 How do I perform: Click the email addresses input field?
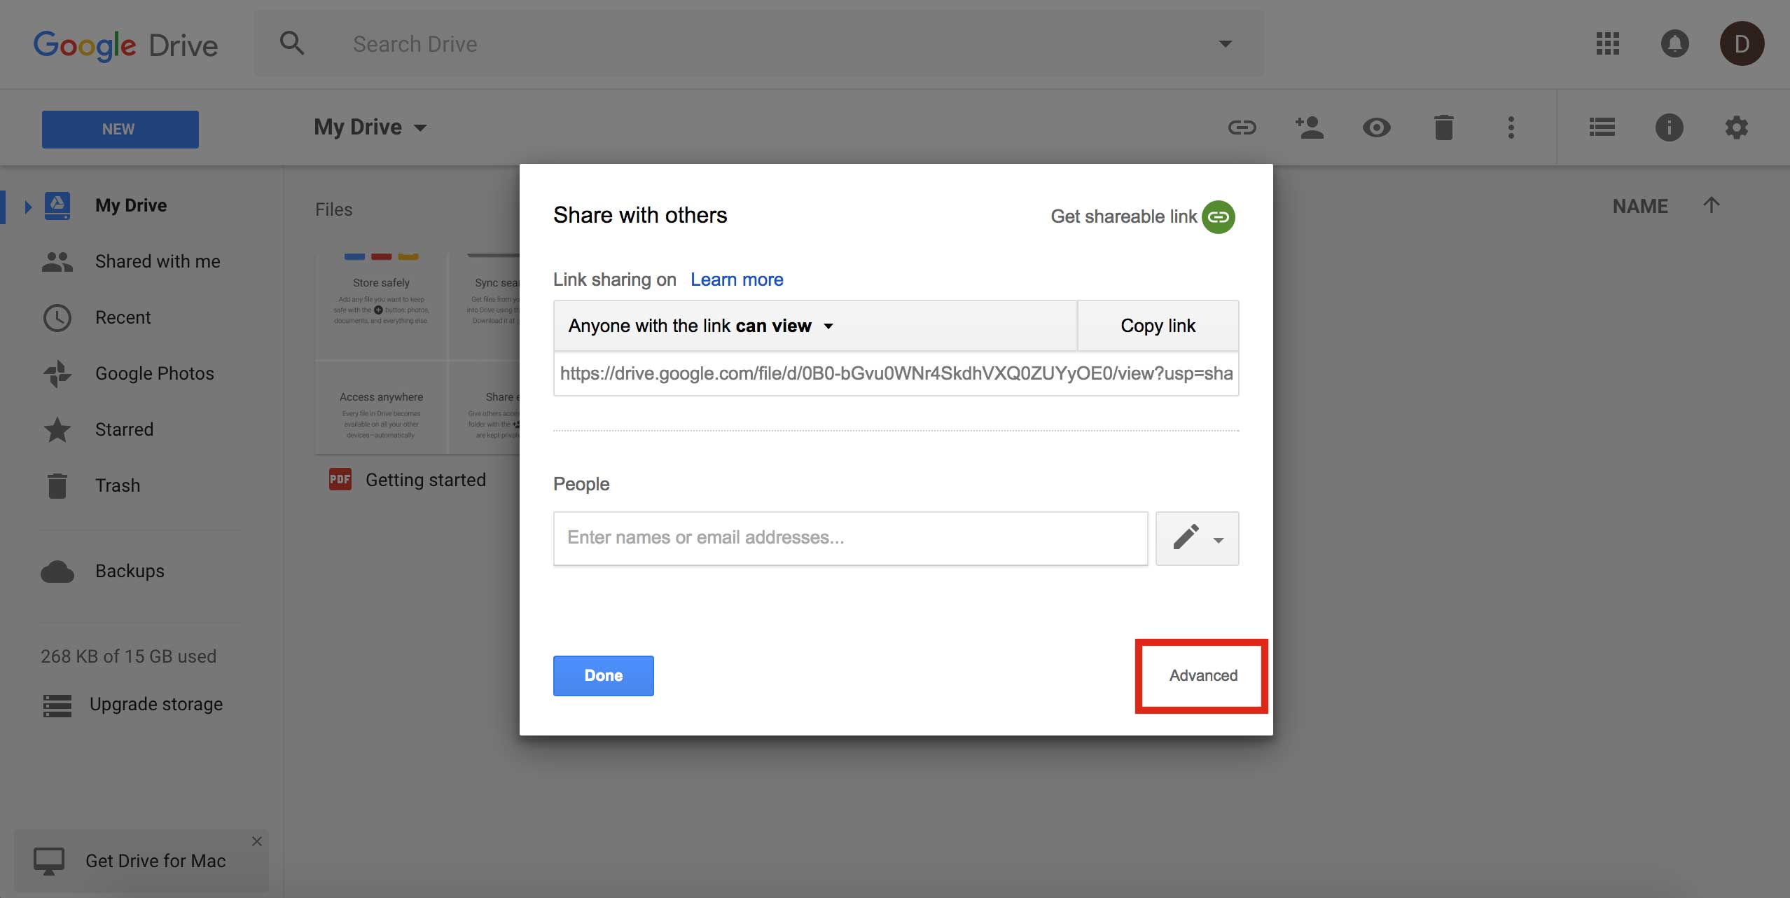click(849, 537)
